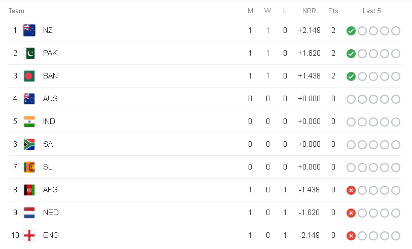
Task: Click the Pts column header
Action: coord(333,11)
